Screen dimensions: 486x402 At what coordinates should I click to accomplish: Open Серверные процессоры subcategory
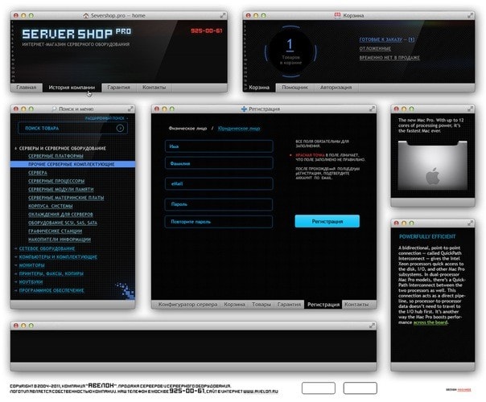point(56,181)
